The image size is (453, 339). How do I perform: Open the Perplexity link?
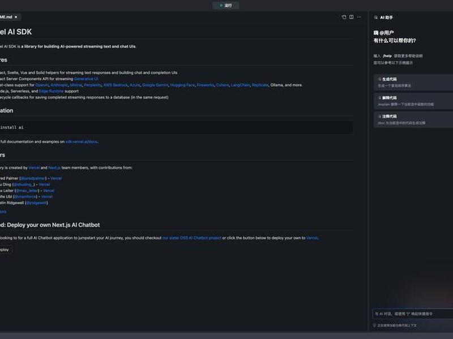(x=93, y=85)
